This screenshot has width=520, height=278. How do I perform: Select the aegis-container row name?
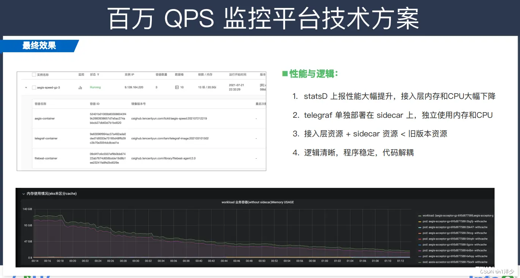click(45, 119)
